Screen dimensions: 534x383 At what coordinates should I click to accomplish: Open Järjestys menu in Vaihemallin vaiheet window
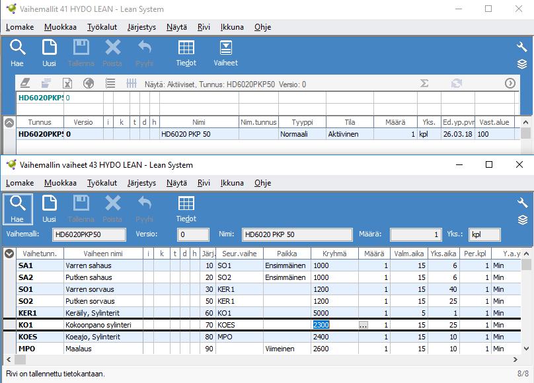click(141, 183)
